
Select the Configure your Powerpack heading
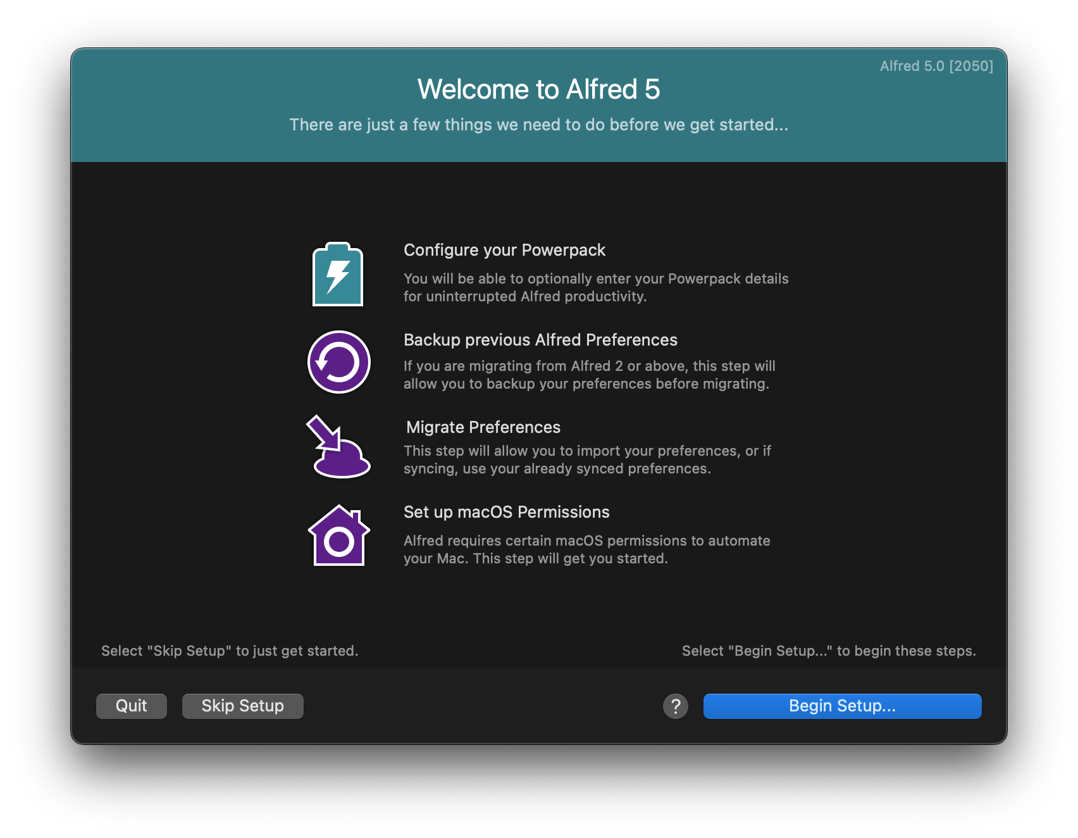(504, 250)
